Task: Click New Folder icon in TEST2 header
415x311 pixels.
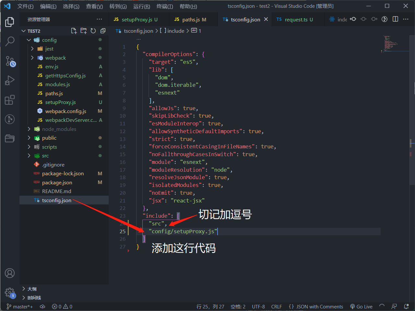Action: 84,31
